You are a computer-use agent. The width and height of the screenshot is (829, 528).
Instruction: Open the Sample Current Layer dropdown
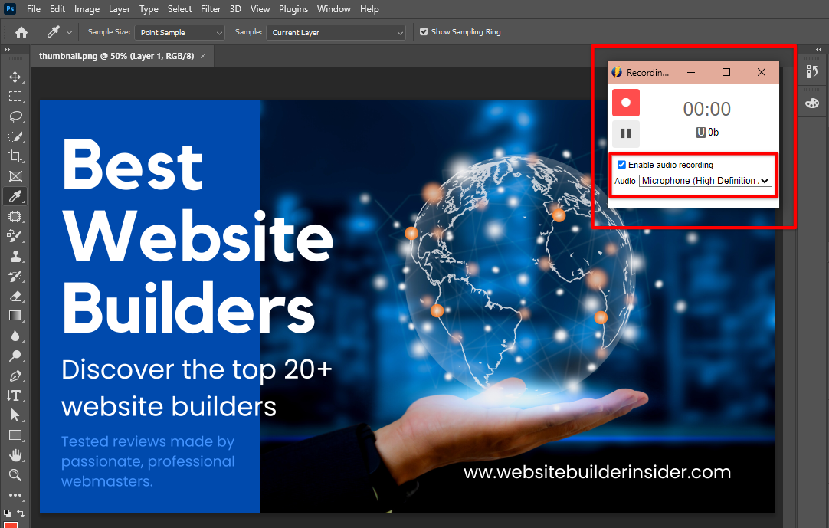(x=336, y=32)
